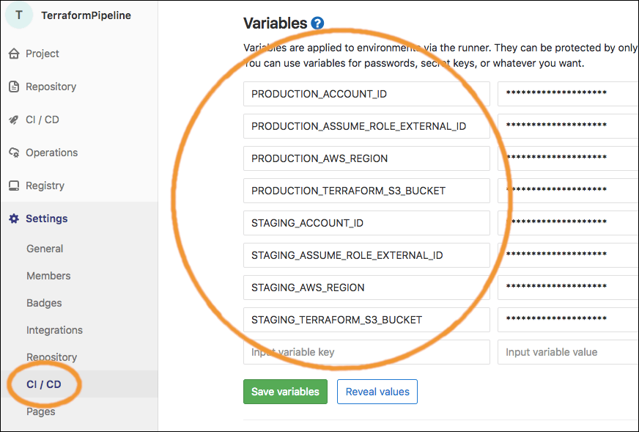Select the Repository sidebar icon
Screen dimensions: 639x432
(12, 86)
